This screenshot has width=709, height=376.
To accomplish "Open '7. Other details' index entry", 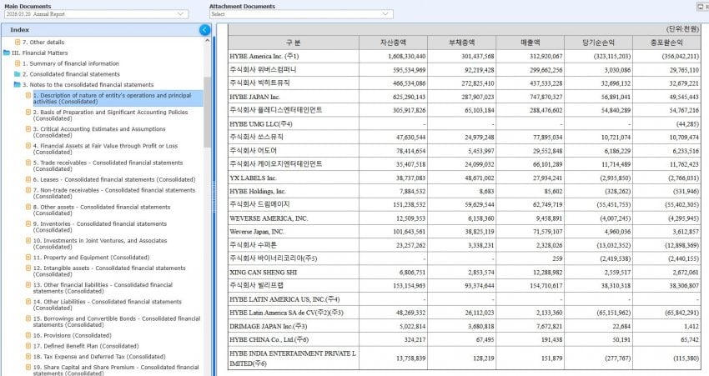I will point(43,42).
